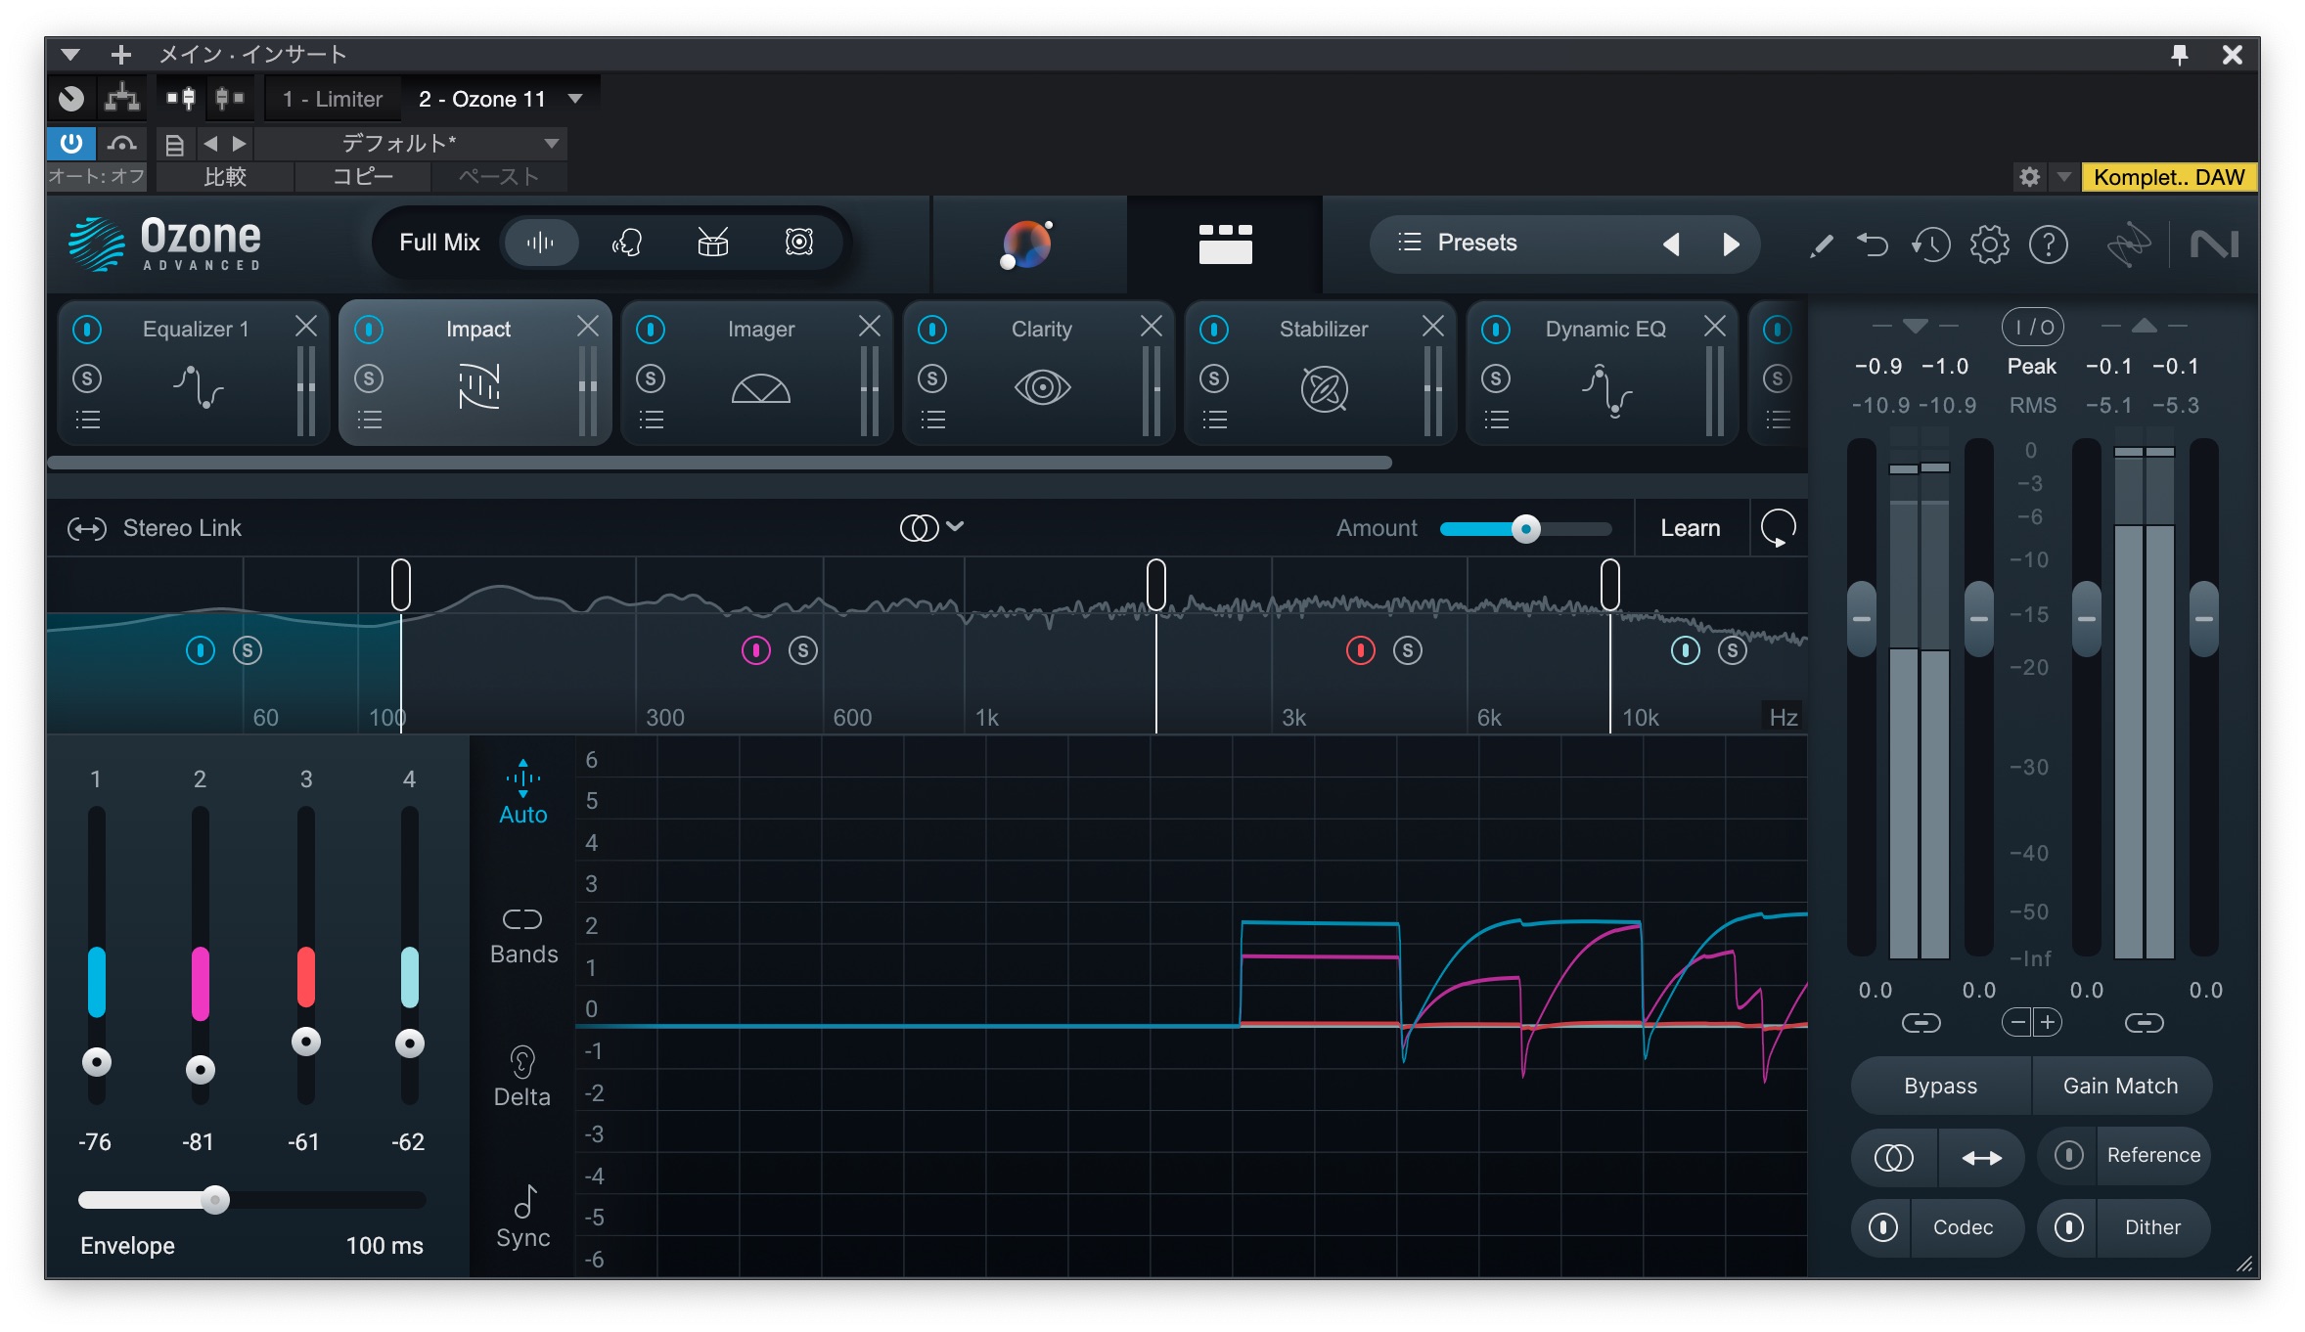Select the drums balance icon
Viewport: 2305px width, 1332px height.
point(712,243)
